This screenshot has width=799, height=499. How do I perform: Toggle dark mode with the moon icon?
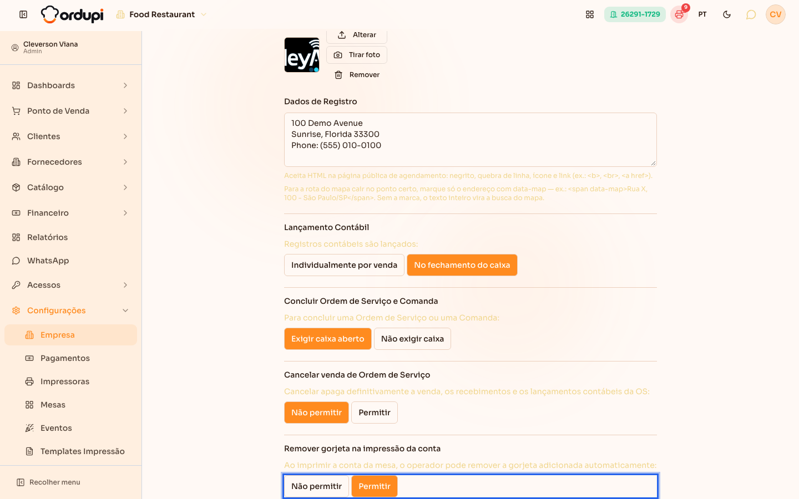(x=727, y=14)
